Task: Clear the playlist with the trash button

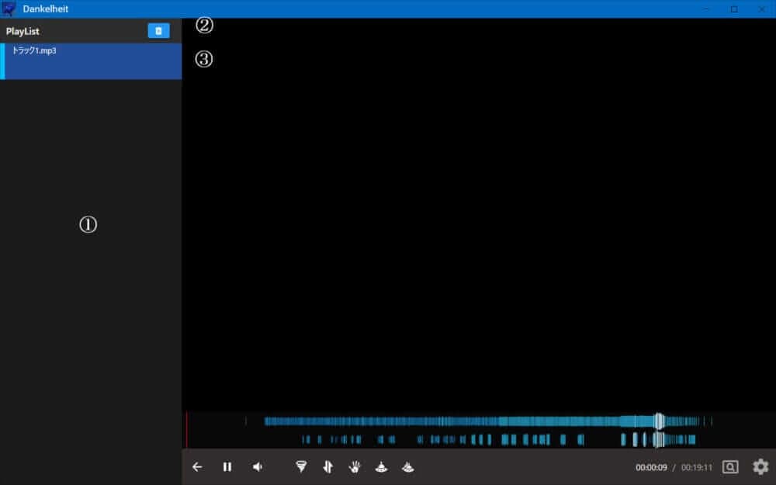Action: coord(158,31)
